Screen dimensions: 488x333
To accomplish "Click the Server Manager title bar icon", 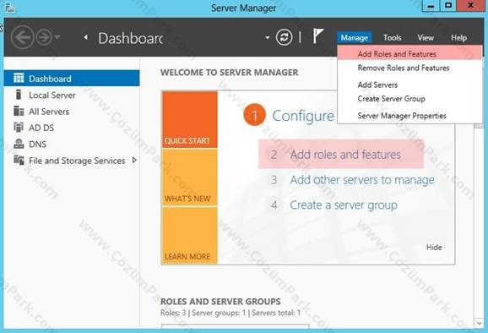I will 9,8.
